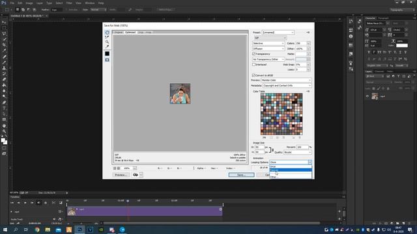The image size is (417, 234).
Task: Click the Save button in the dialog
Action: click(241, 175)
